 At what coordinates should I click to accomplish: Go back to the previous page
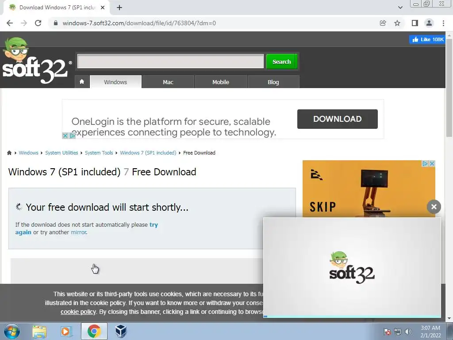pyautogui.click(x=10, y=23)
